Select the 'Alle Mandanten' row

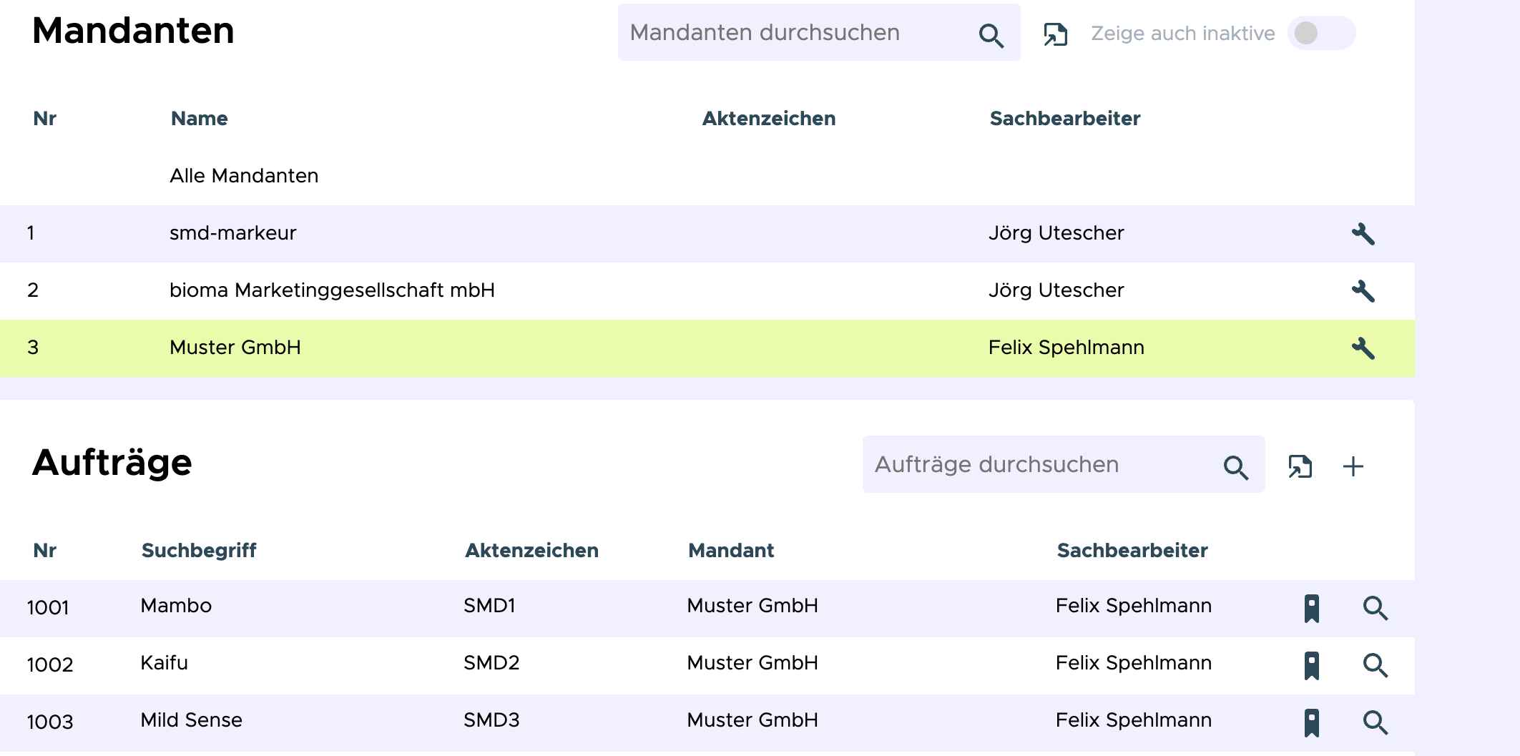coord(244,176)
